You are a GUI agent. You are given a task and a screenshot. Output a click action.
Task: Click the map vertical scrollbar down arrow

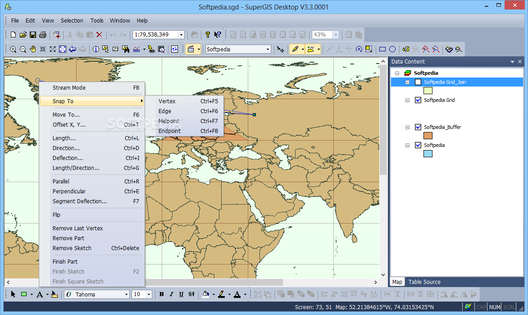pos(383,274)
